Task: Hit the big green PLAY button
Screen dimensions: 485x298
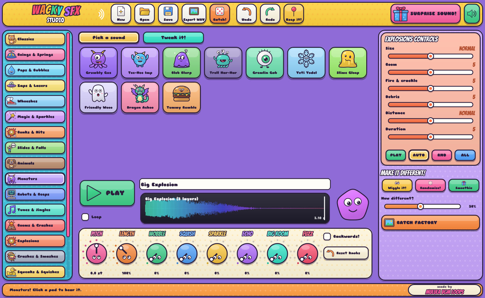Action: 107,193
